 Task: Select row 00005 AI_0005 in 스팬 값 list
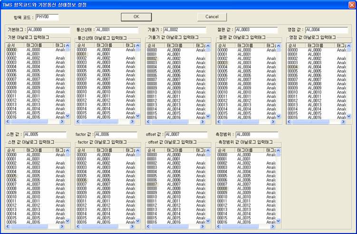35,176
